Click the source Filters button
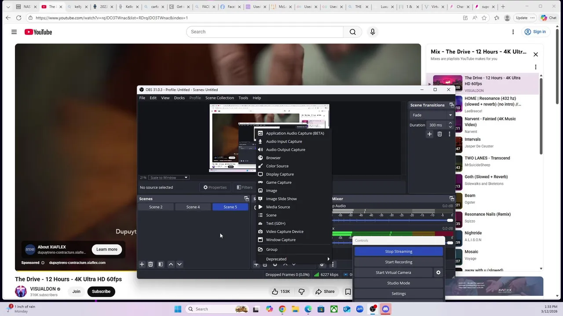The image size is (563, 316). click(245, 187)
